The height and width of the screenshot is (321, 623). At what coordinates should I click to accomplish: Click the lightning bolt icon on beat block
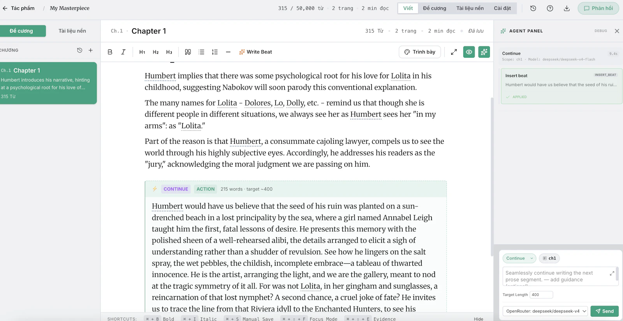click(x=155, y=189)
